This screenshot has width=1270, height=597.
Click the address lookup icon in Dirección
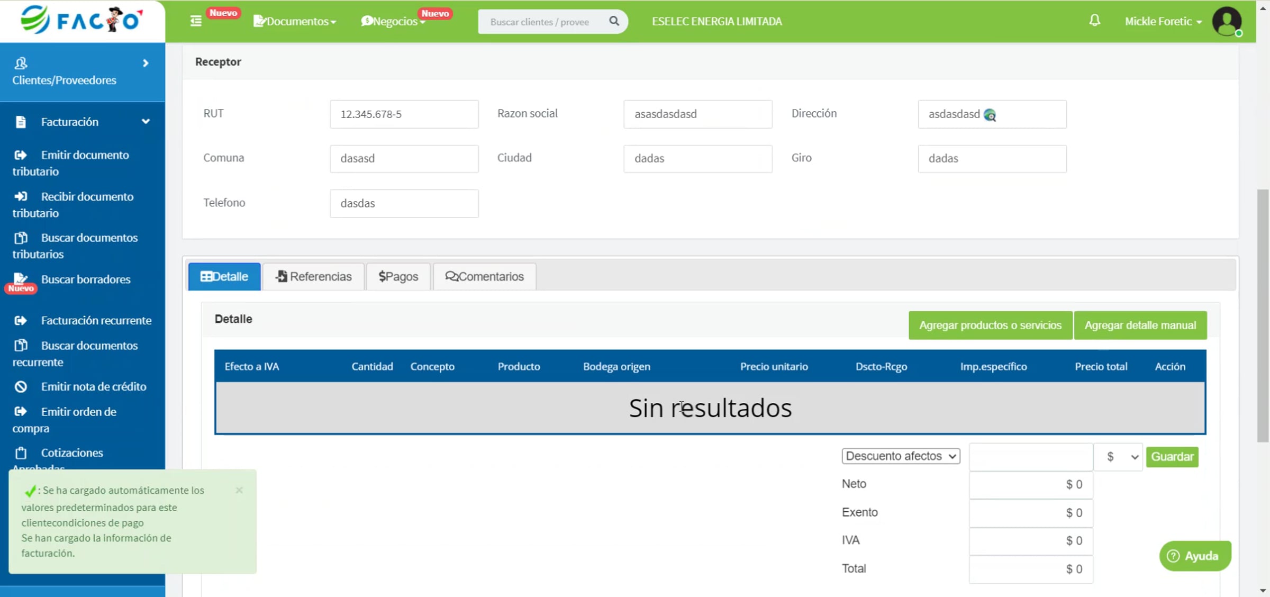(990, 115)
